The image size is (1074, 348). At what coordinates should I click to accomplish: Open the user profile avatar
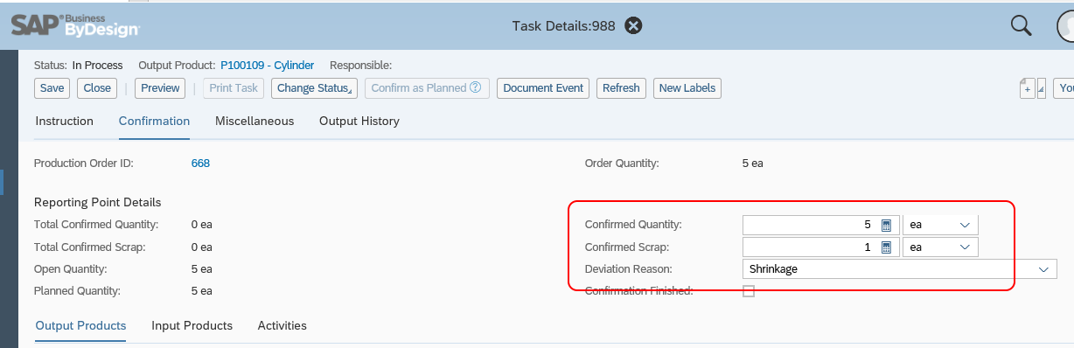click(x=1065, y=25)
